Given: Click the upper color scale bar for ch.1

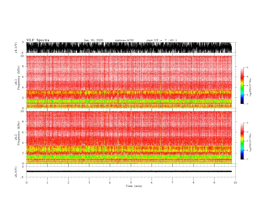Looking at the screenshot, I should [242, 86].
